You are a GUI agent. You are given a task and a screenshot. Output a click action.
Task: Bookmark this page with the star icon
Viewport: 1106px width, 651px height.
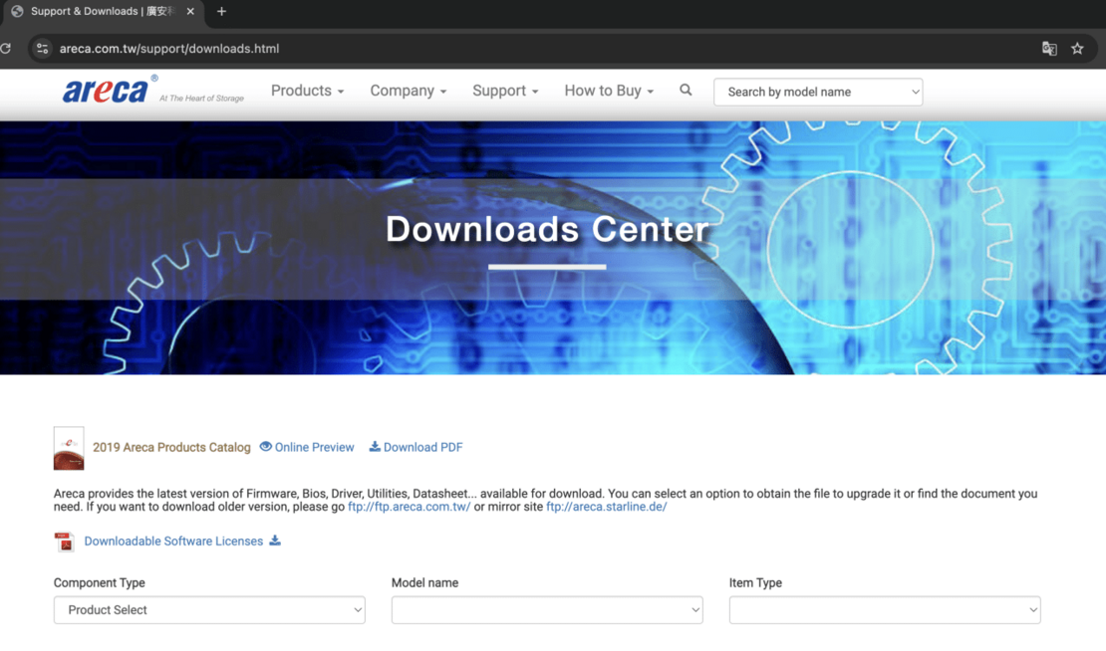(1077, 49)
